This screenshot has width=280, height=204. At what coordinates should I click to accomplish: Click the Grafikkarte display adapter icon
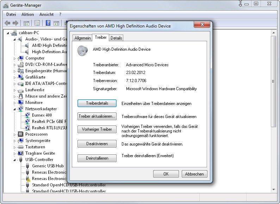(x=21, y=77)
